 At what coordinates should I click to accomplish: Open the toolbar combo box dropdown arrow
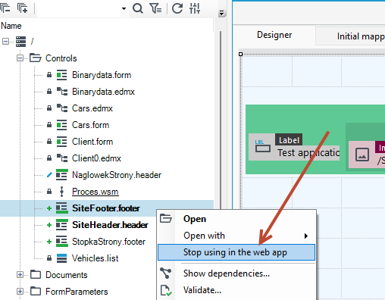click(124, 8)
